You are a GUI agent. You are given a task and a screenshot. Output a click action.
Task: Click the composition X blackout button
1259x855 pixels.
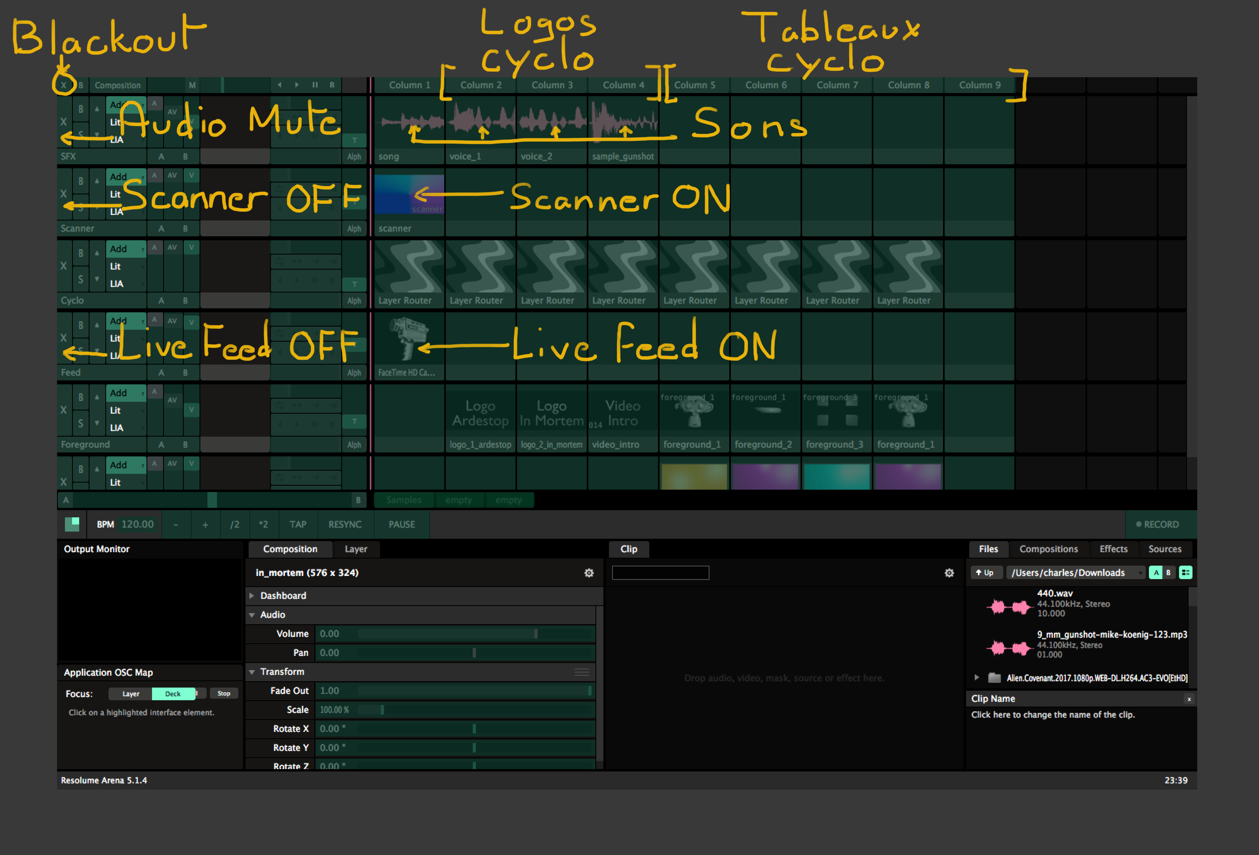(x=63, y=85)
